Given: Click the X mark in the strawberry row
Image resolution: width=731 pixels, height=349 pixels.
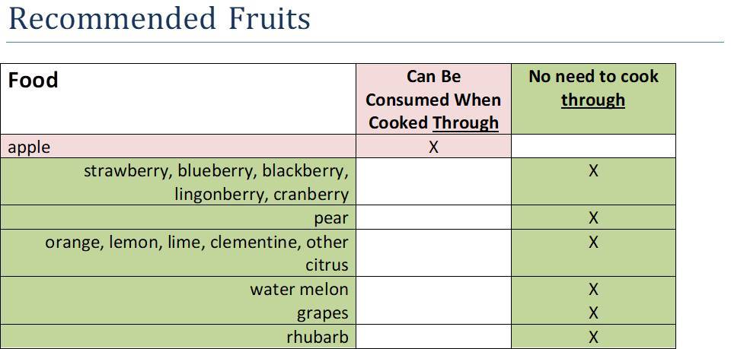Looking at the screenshot, I should [593, 171].
